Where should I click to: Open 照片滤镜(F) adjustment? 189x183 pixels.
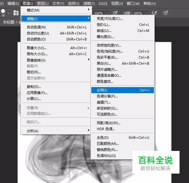tap(122, 69)
